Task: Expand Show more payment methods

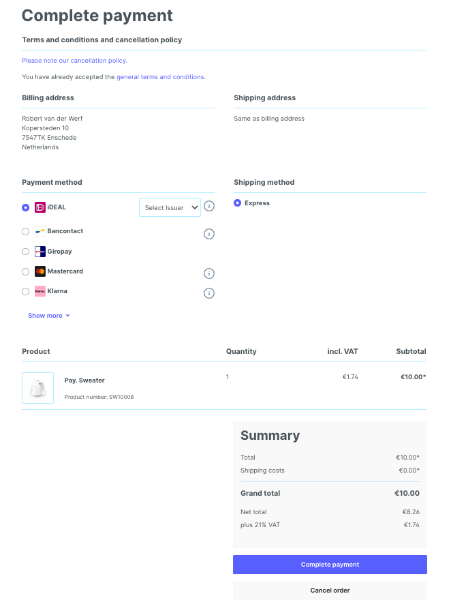Action: [x=48, y=316]
